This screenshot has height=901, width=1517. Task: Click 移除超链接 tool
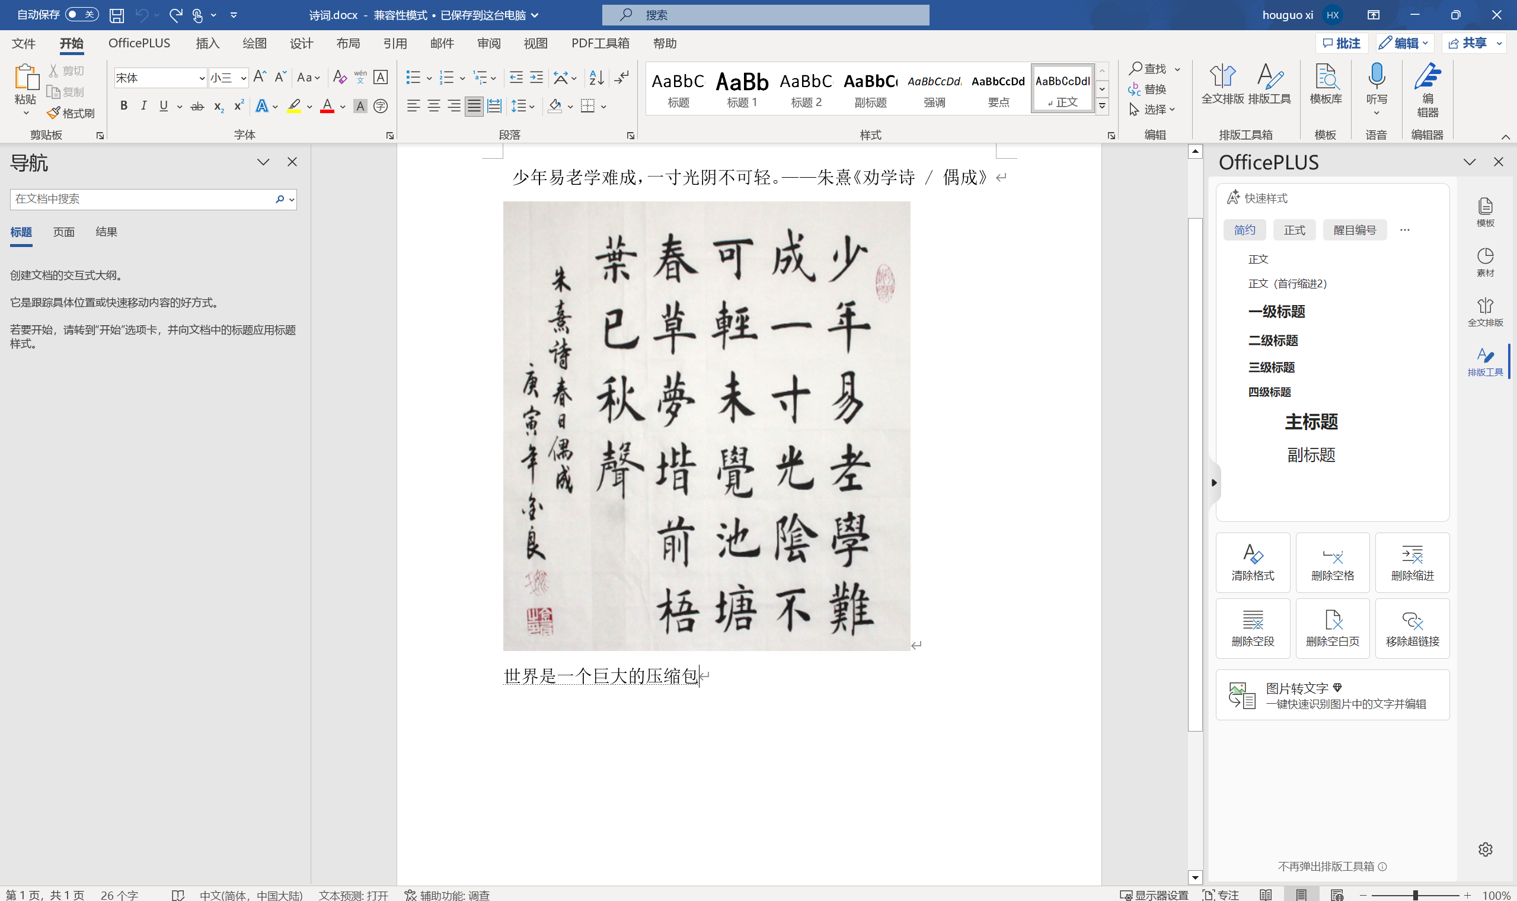[1412, 629]
